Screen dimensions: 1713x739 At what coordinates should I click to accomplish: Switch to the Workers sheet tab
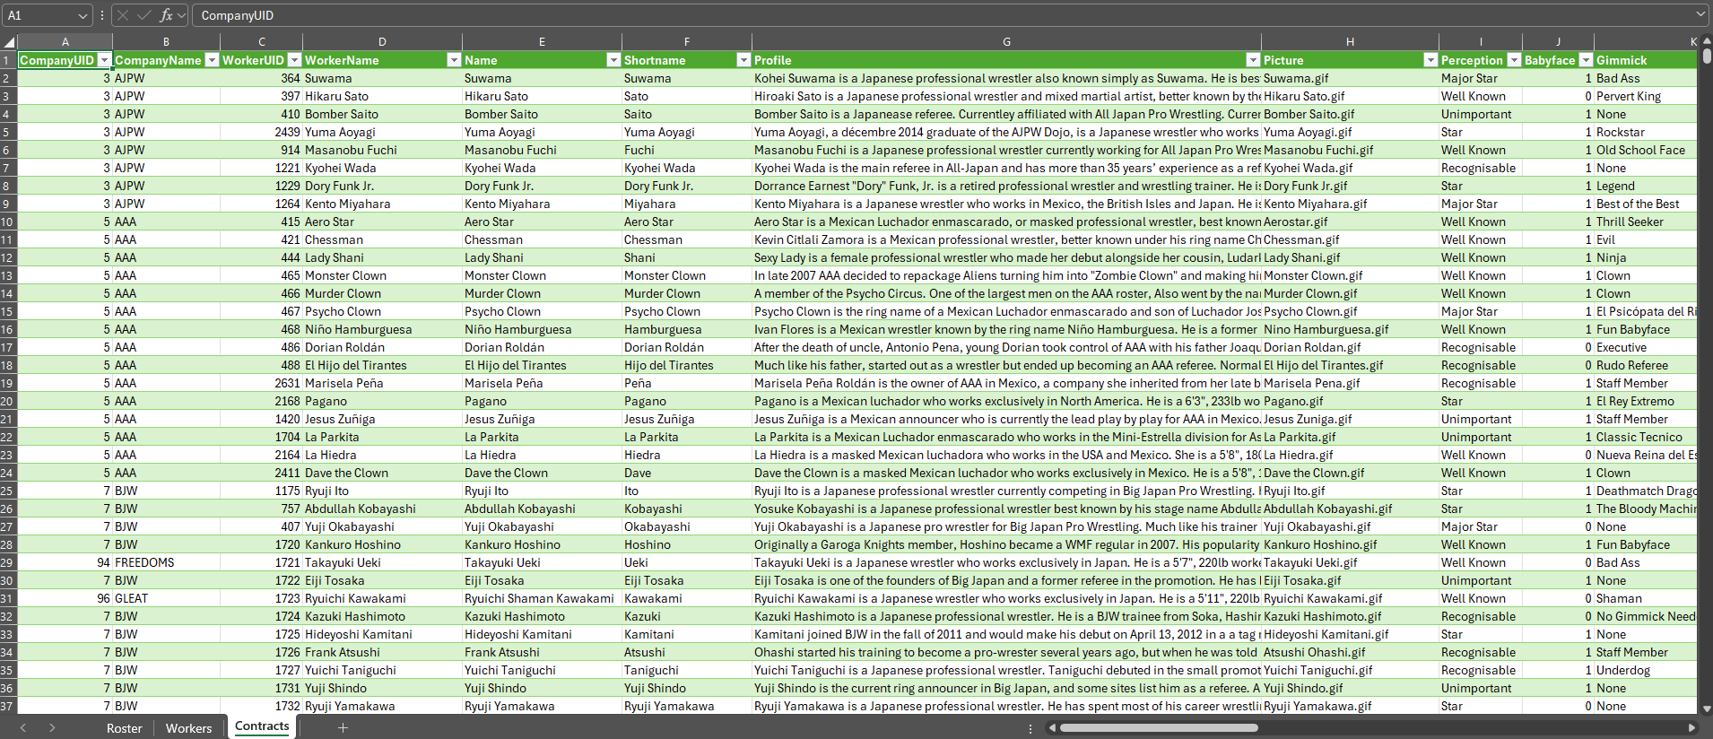click(188, 727)
